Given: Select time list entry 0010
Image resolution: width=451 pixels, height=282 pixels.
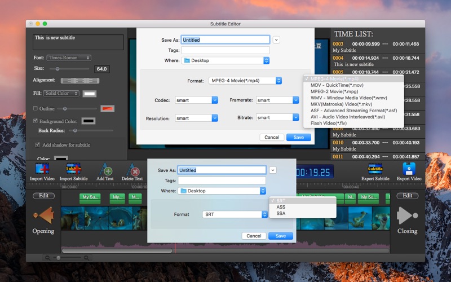Looking at the screenshot, I should (x=377, y=146).
